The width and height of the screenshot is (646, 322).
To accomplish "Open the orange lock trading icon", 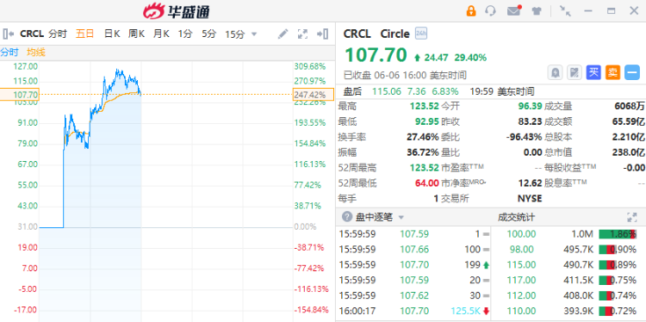I will pyautogui.click(x=471, y=11).
